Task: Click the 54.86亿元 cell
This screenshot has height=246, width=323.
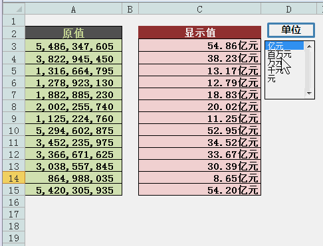Action: coord(199,46)
